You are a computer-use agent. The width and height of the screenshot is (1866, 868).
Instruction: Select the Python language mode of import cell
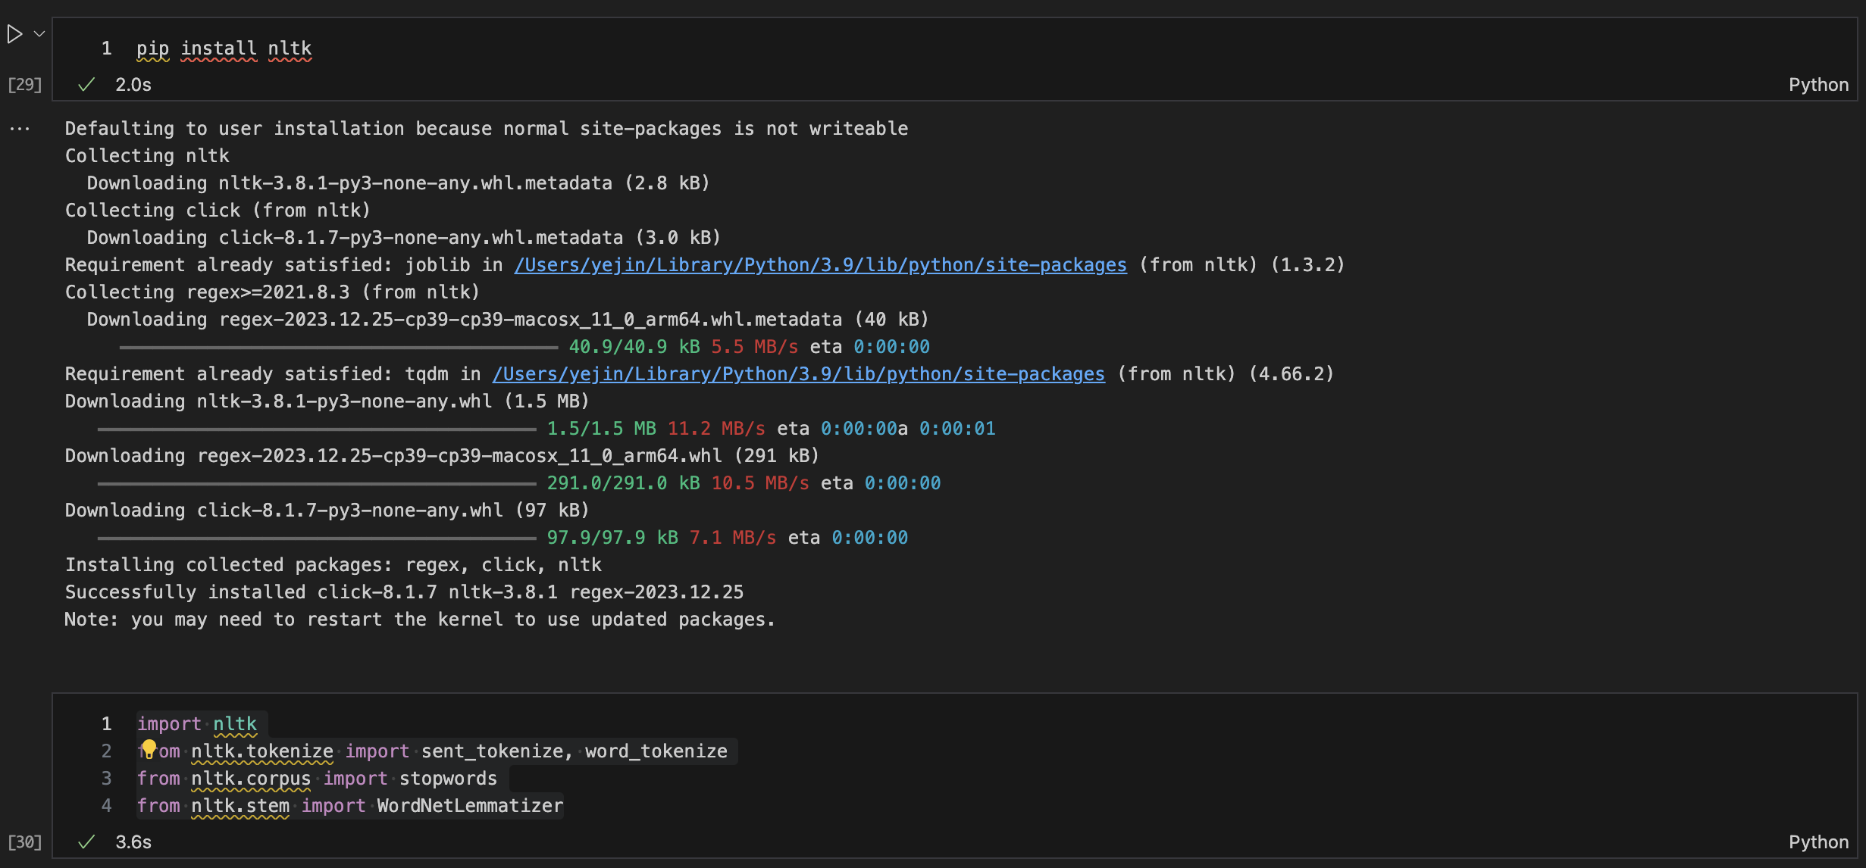[x=1818, y=842]
